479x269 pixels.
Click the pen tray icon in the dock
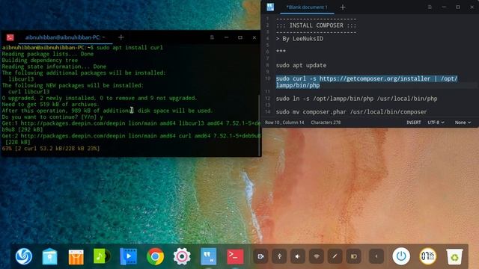click(335, 256)
